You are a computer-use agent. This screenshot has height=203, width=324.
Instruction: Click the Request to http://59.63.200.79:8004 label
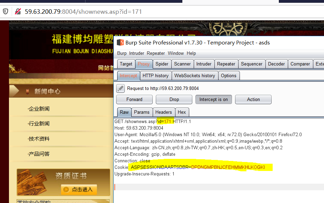(163, 88)
